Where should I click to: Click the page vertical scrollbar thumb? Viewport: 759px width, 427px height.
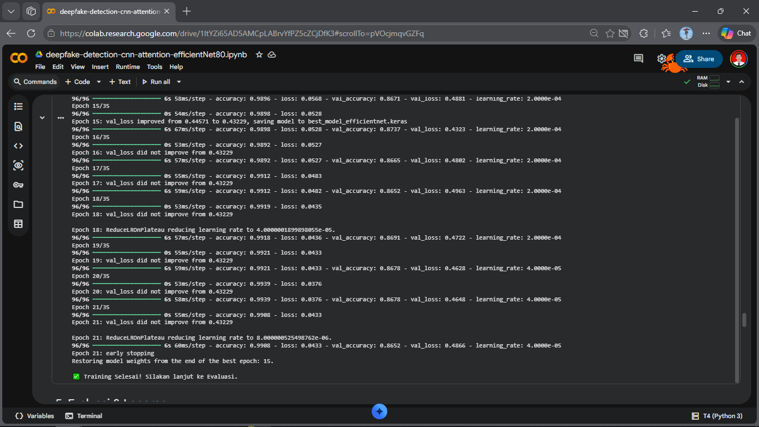coord(744,320)
